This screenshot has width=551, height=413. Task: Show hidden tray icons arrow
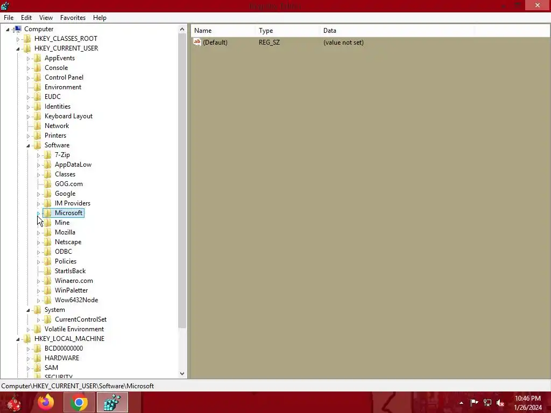[x=461, y=403]
